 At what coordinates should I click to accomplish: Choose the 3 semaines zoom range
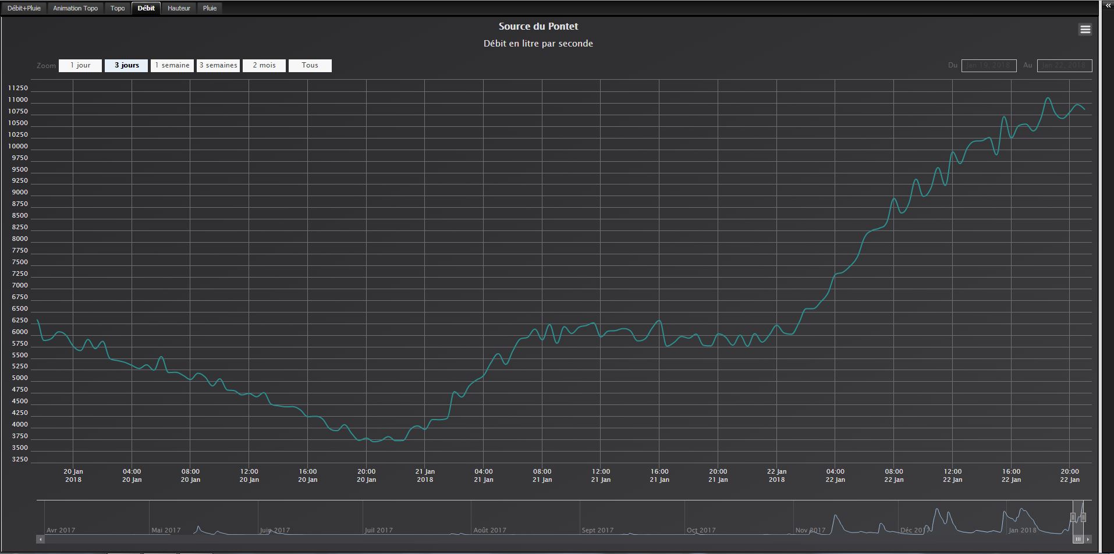click(218, 66)
